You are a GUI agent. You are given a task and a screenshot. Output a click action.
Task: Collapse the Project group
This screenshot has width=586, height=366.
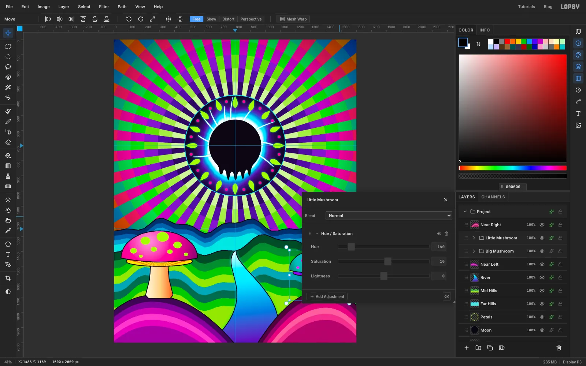[465, 212]
